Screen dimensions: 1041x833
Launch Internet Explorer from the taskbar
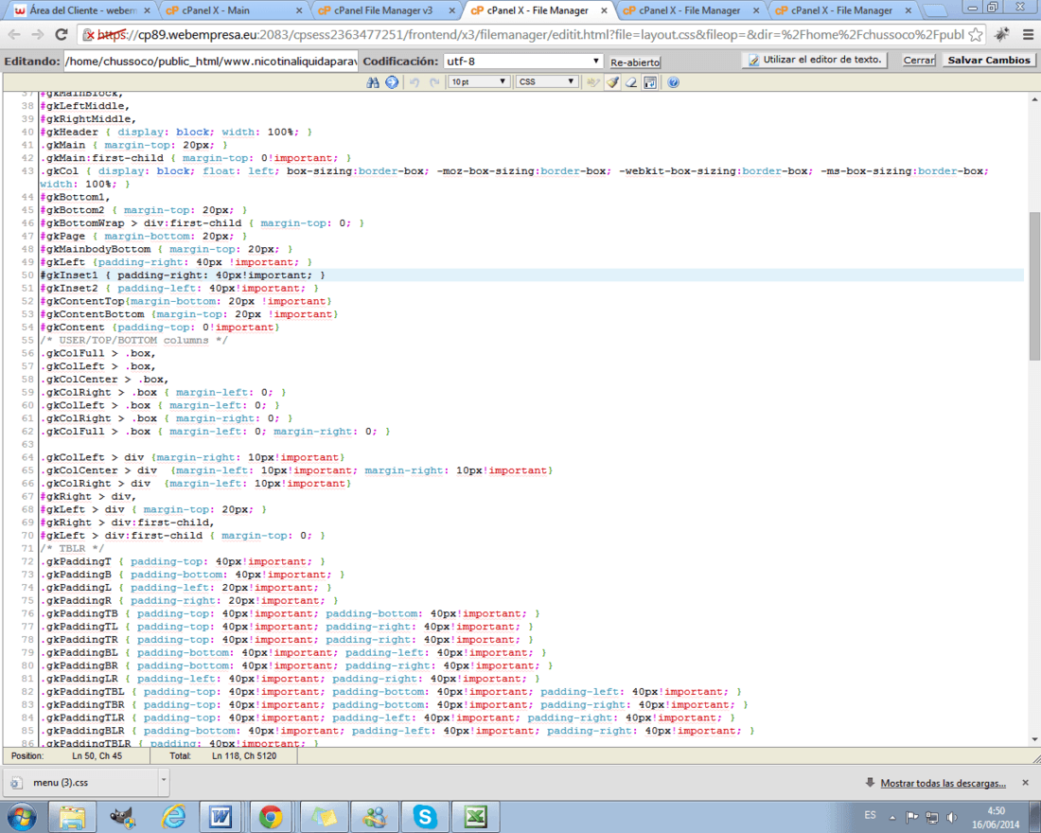(x=174, y=817)
